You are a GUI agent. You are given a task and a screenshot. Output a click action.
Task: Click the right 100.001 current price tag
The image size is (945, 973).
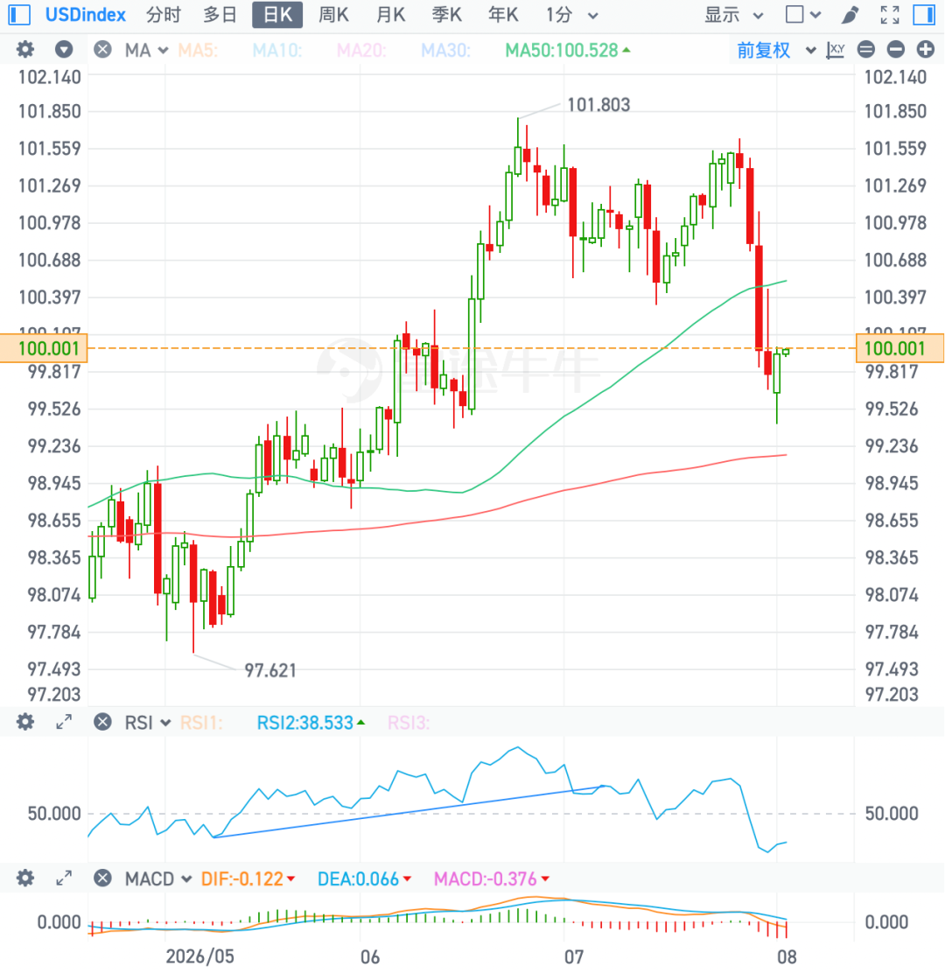[899, 348]
